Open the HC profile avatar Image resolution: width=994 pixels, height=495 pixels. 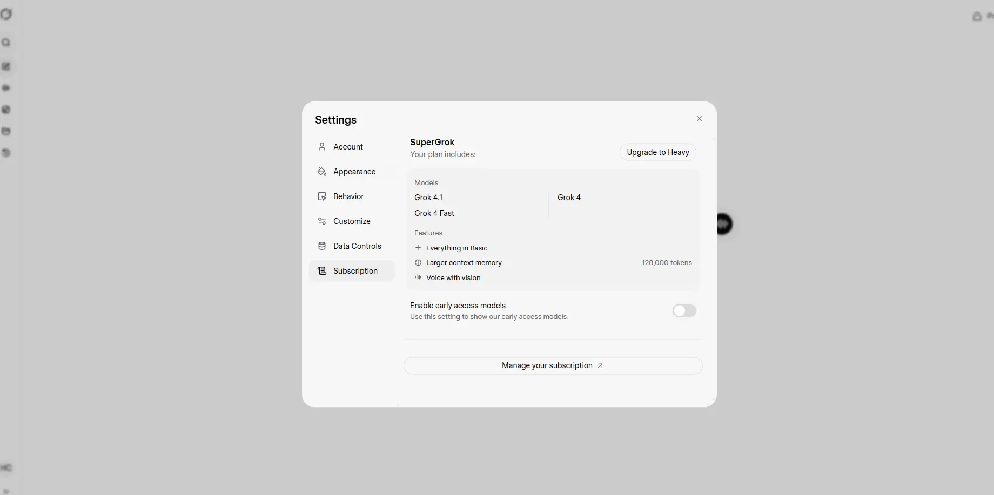pyautogui.click(x=6, y=468)
